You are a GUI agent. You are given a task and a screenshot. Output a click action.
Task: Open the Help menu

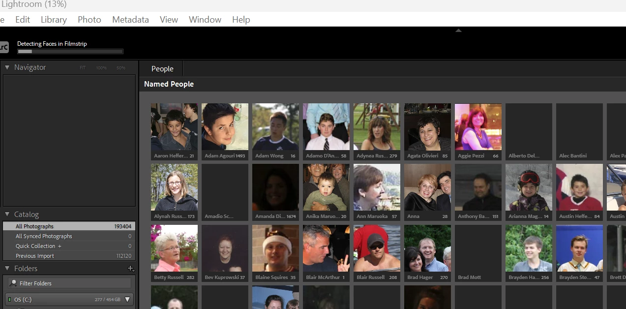pyautogui.click(x=241, y=20)
